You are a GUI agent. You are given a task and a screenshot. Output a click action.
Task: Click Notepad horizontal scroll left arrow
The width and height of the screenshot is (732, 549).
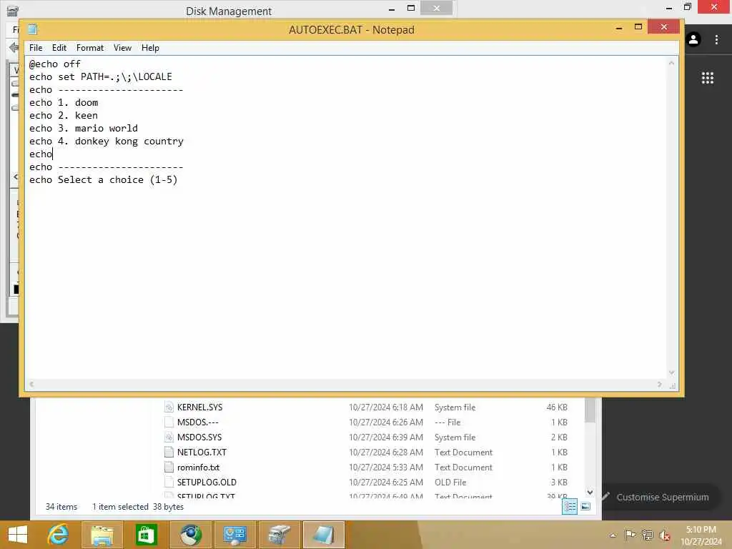click(x=31, y=384)
